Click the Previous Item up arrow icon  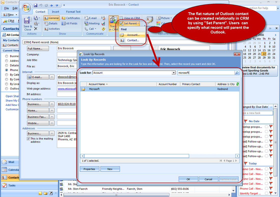(51, 5)
